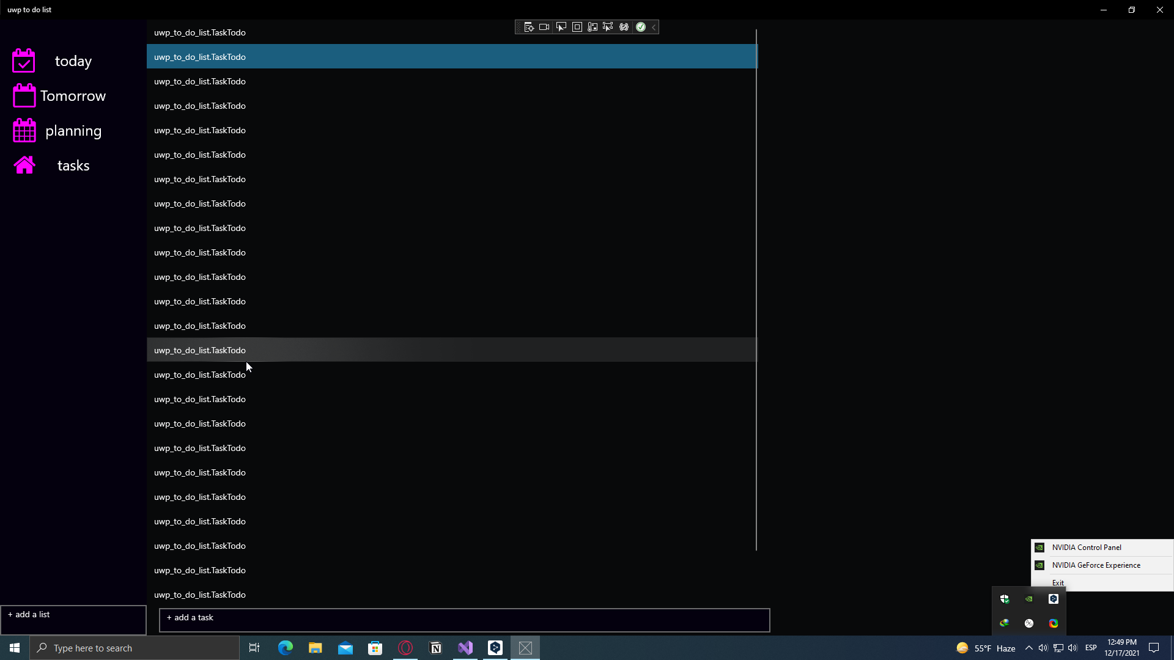Screen dimensions: 1174x660
Task: Click the second speaker tray icon beside ESP
Action: pos(1073,648)
